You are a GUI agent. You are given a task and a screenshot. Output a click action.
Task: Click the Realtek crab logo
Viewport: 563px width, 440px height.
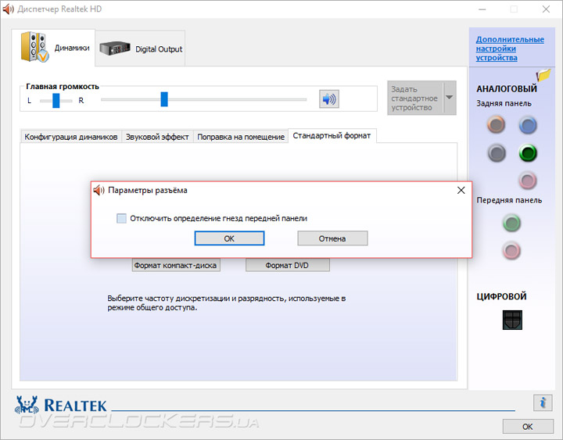click(x=27, y=405)
